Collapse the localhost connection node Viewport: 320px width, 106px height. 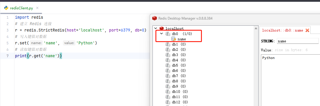point(156,28)
